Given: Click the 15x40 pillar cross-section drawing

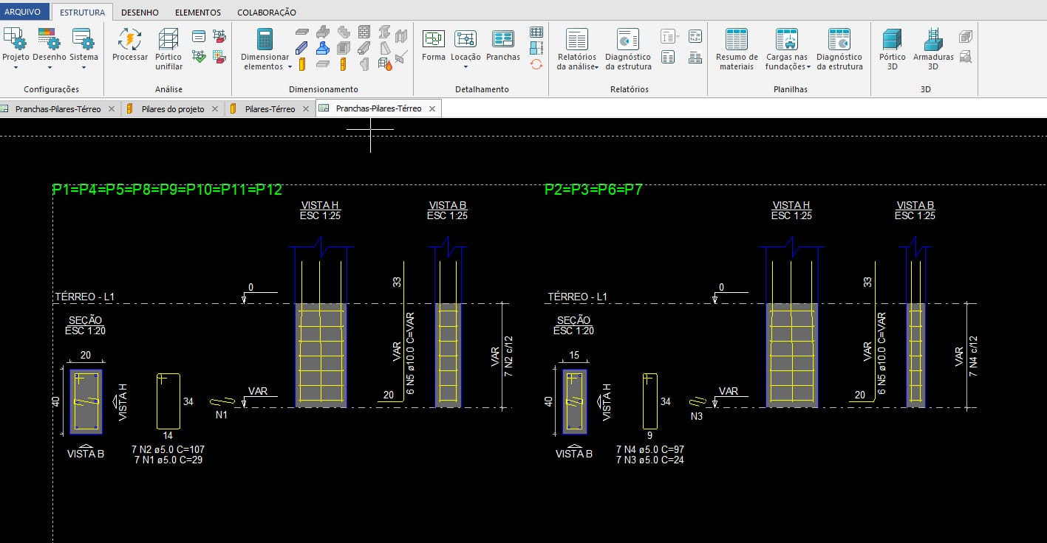Looking at the screenshot, I should pos(575,401).
